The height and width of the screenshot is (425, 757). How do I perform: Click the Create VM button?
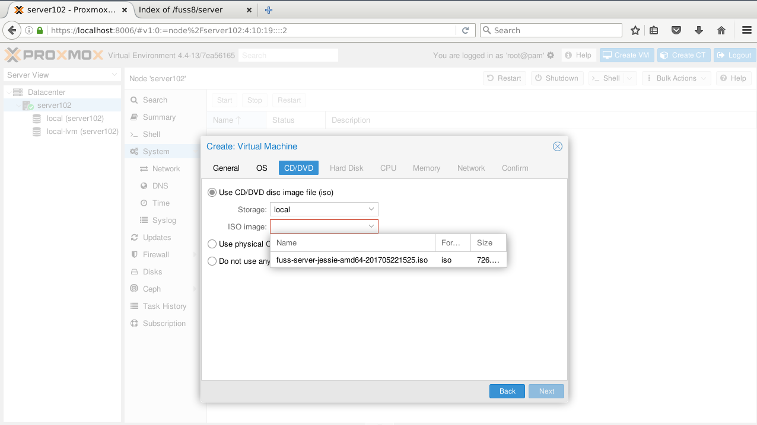click(626, 55)
